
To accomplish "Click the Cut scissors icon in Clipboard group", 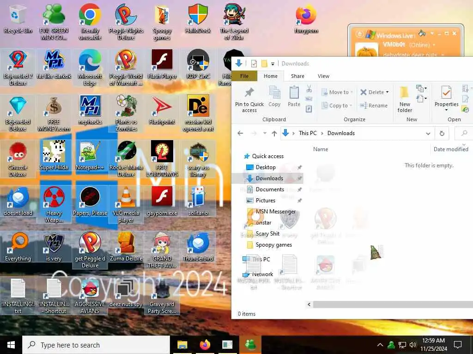I will coord(309,89).
